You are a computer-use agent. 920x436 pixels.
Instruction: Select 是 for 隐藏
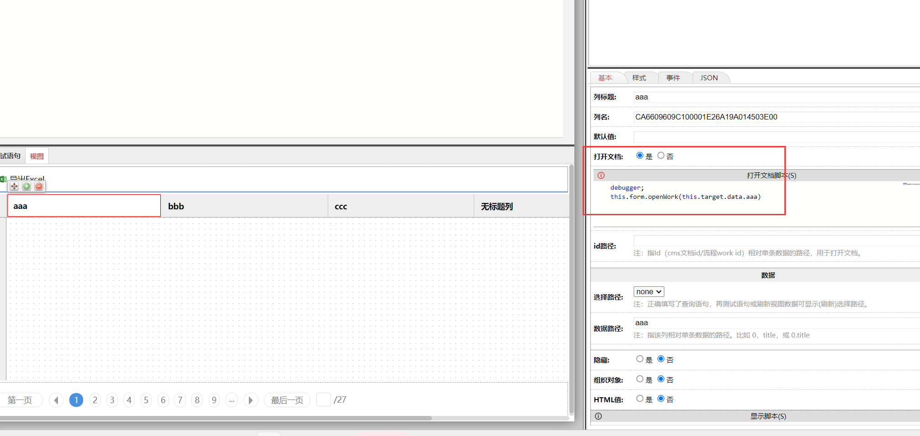(640, 359)
